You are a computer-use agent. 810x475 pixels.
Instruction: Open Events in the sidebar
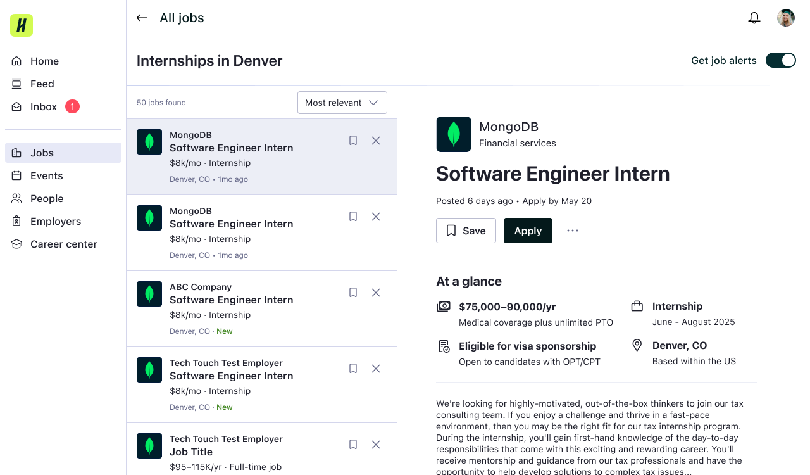(x=63, y=175)
